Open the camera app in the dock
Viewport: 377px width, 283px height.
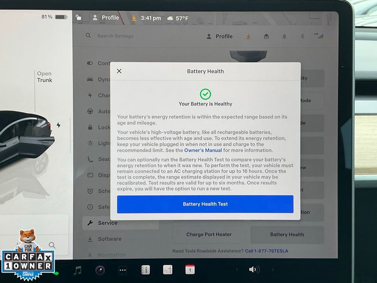pyautogui.click(x=100, y=270)
